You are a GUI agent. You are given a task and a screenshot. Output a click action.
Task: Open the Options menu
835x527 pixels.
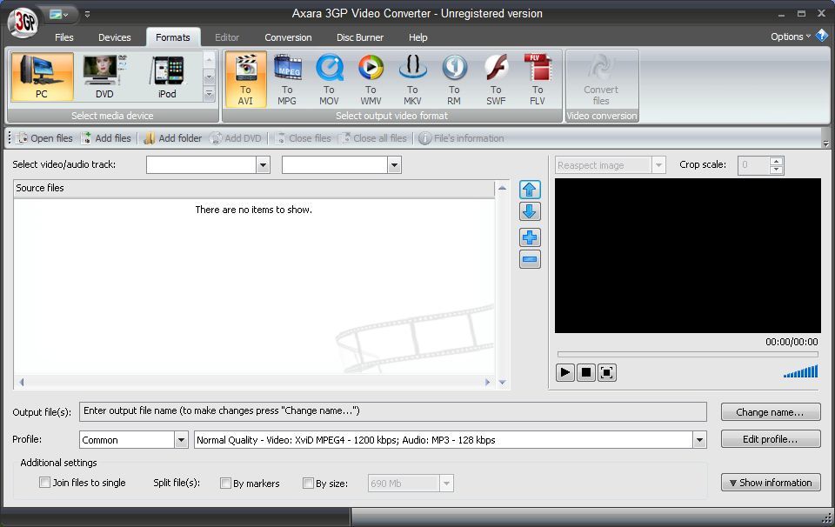click(791, 37)
